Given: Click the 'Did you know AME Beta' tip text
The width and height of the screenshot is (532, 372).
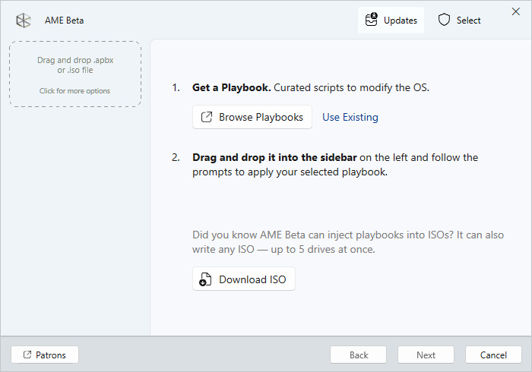Looking at the screenshot, I should pyautogui.click(x=348, y=242).
